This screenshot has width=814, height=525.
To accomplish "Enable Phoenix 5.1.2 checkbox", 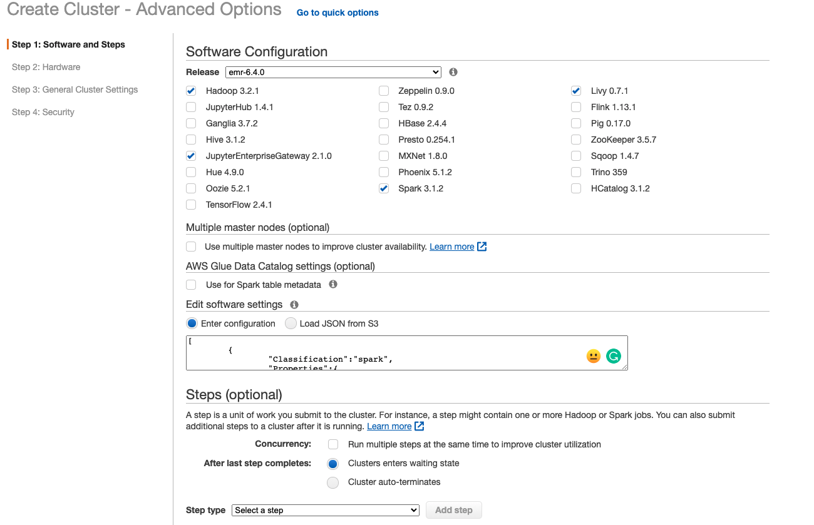I will [x=384, y=172].
